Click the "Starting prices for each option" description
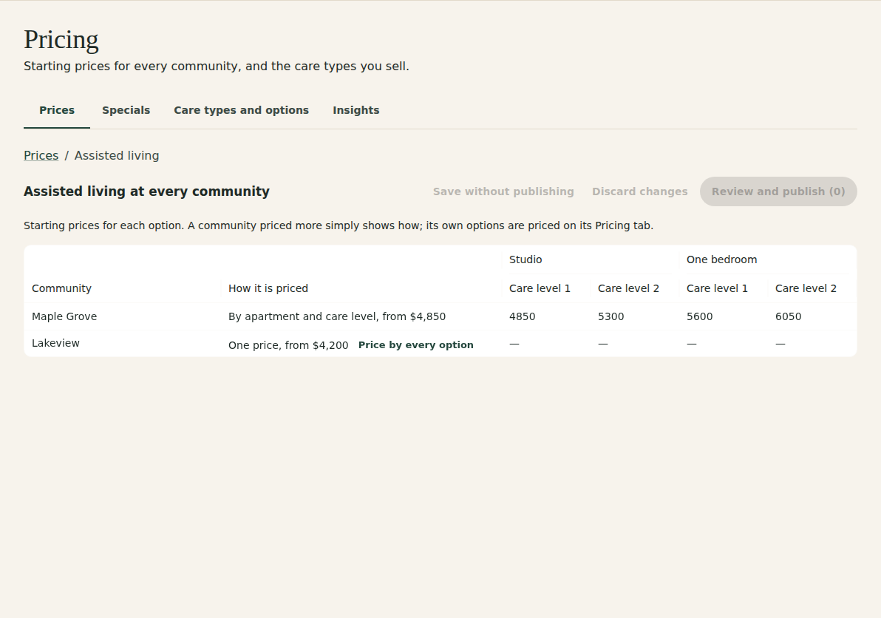The height and width of the screenshot is (618, 881). (x=339, y=225)
